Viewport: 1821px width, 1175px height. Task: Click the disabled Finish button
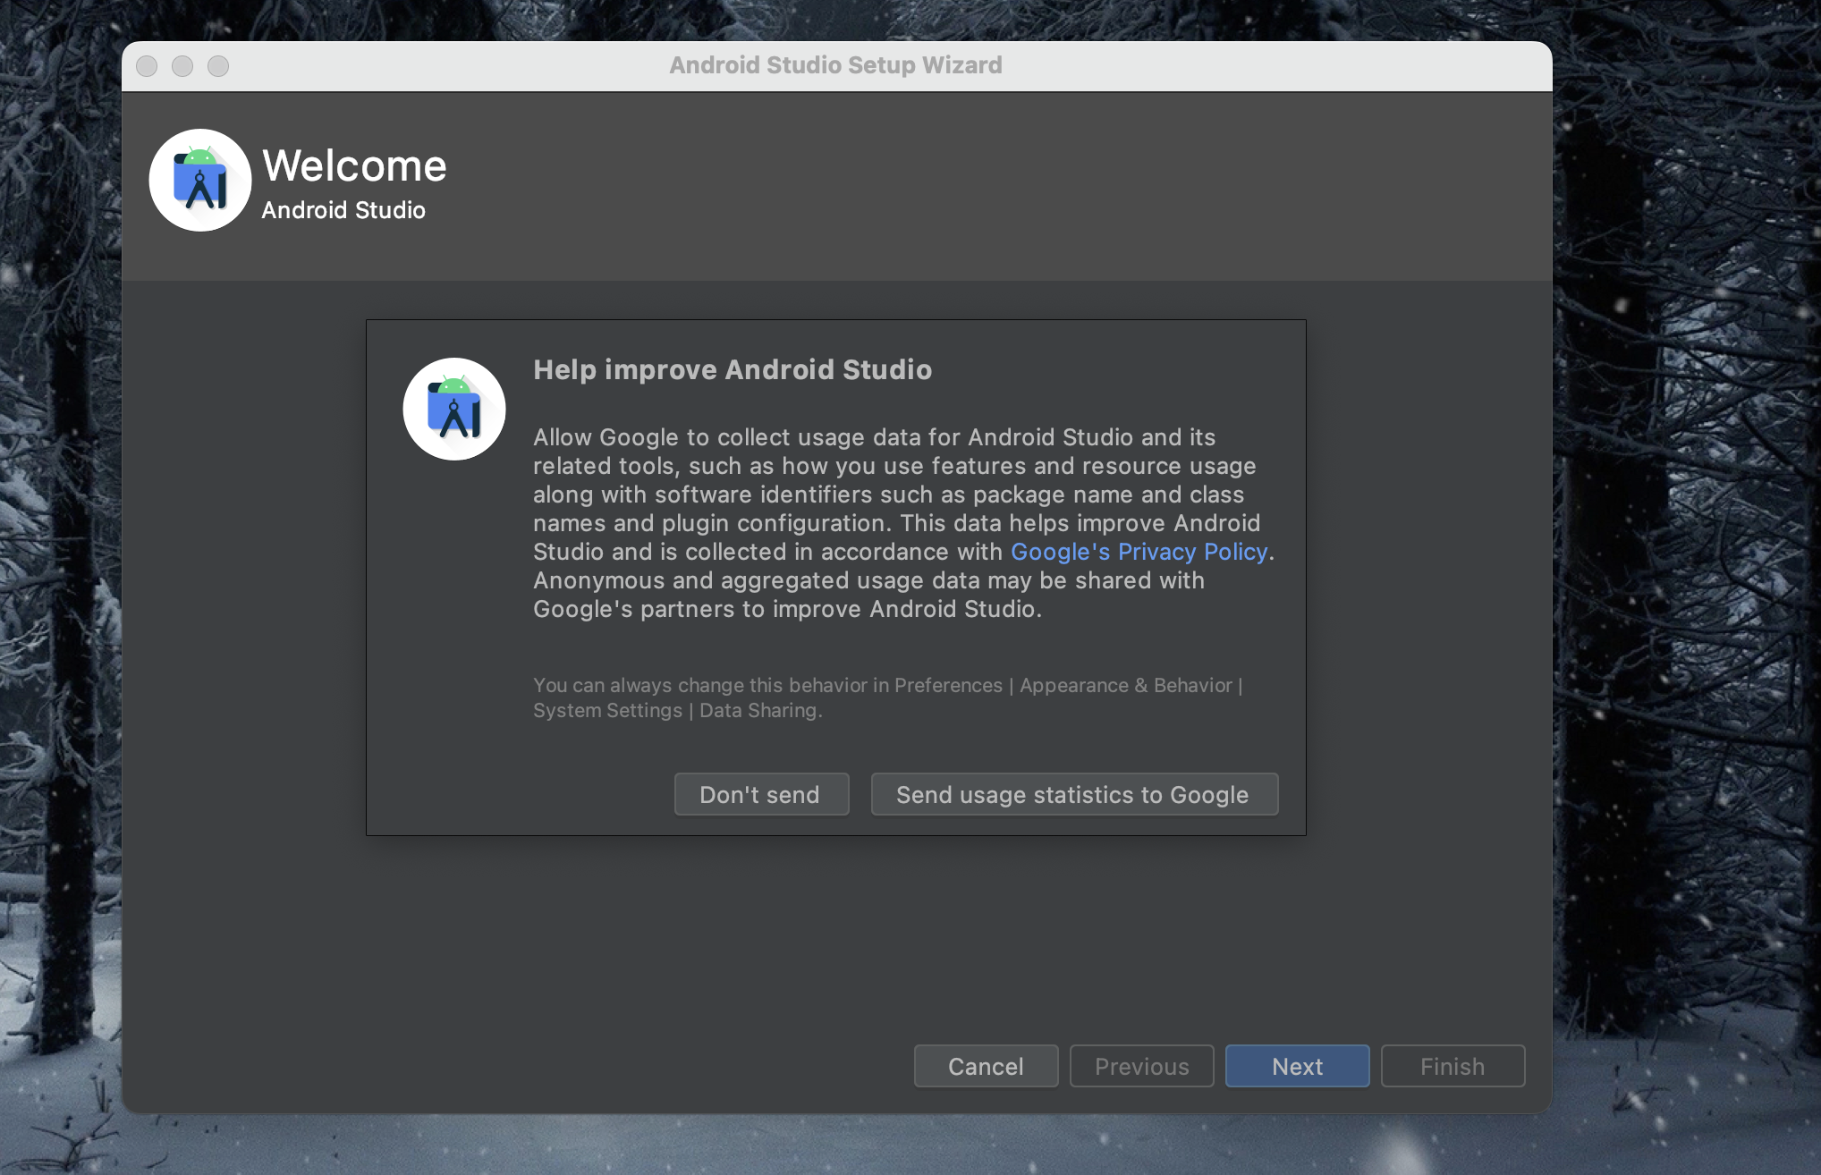1453,1066
